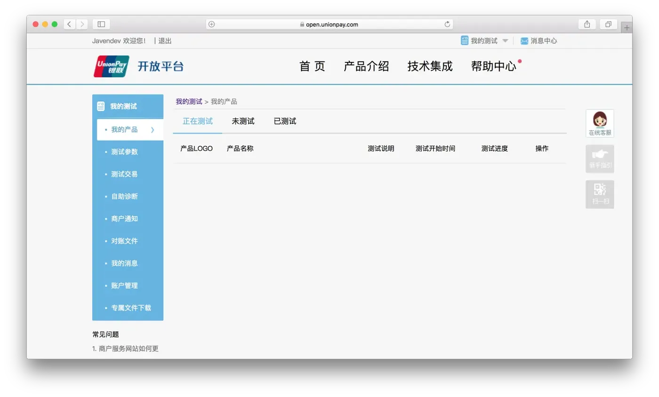Screen dimensions: 659x397
Task: Expand the 我的测试 dropdown arrow at top right
Action: tap(506, 40)
